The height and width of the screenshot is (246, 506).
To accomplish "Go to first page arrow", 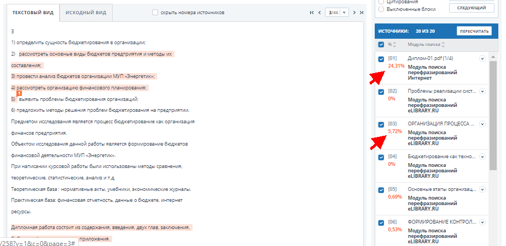I will click(x=311, y=13).
